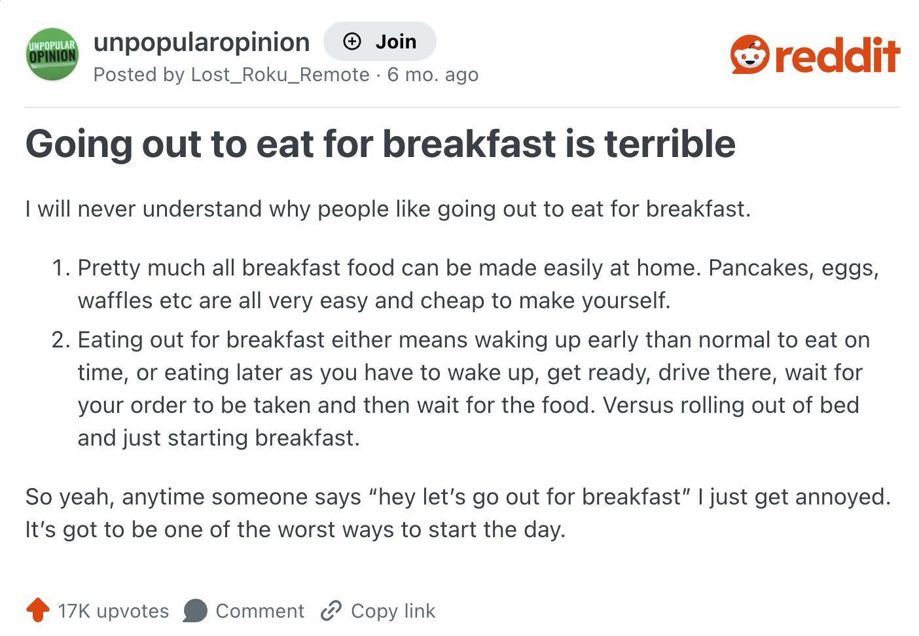Image resolution: width=919 pixels, height=636 pixels.
Task: Open the unpopularopinion community page
Action: [202, 41]
